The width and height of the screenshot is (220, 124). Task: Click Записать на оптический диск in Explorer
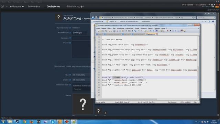click(129, 21)
